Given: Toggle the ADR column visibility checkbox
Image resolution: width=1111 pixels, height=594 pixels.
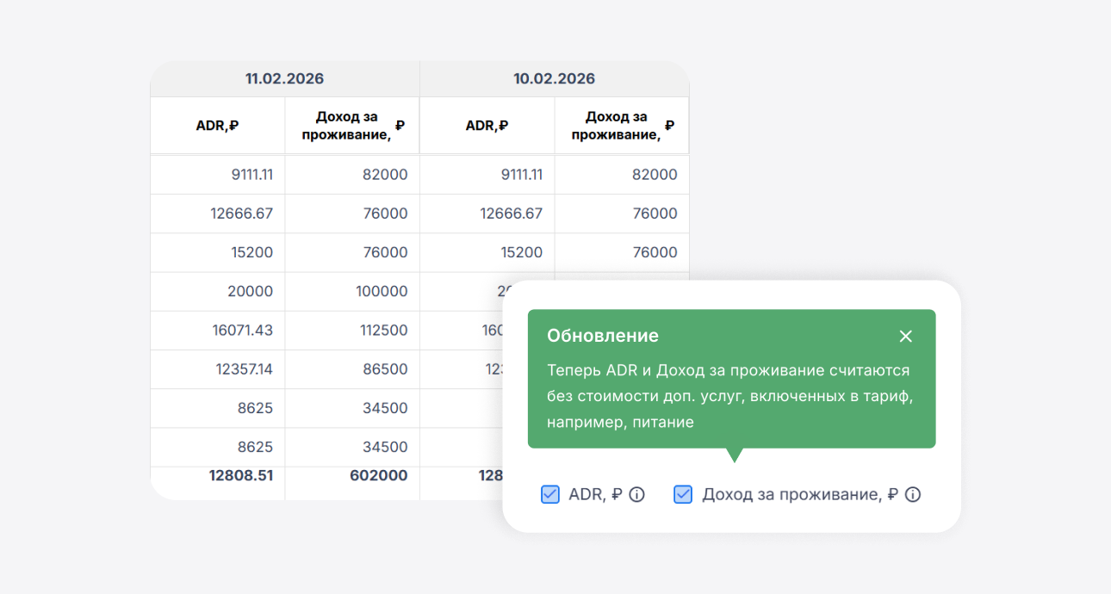Looking at the screenshot, I should 549,494.
